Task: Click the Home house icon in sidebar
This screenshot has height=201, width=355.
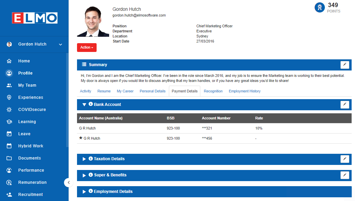Action: coord(9,61)
